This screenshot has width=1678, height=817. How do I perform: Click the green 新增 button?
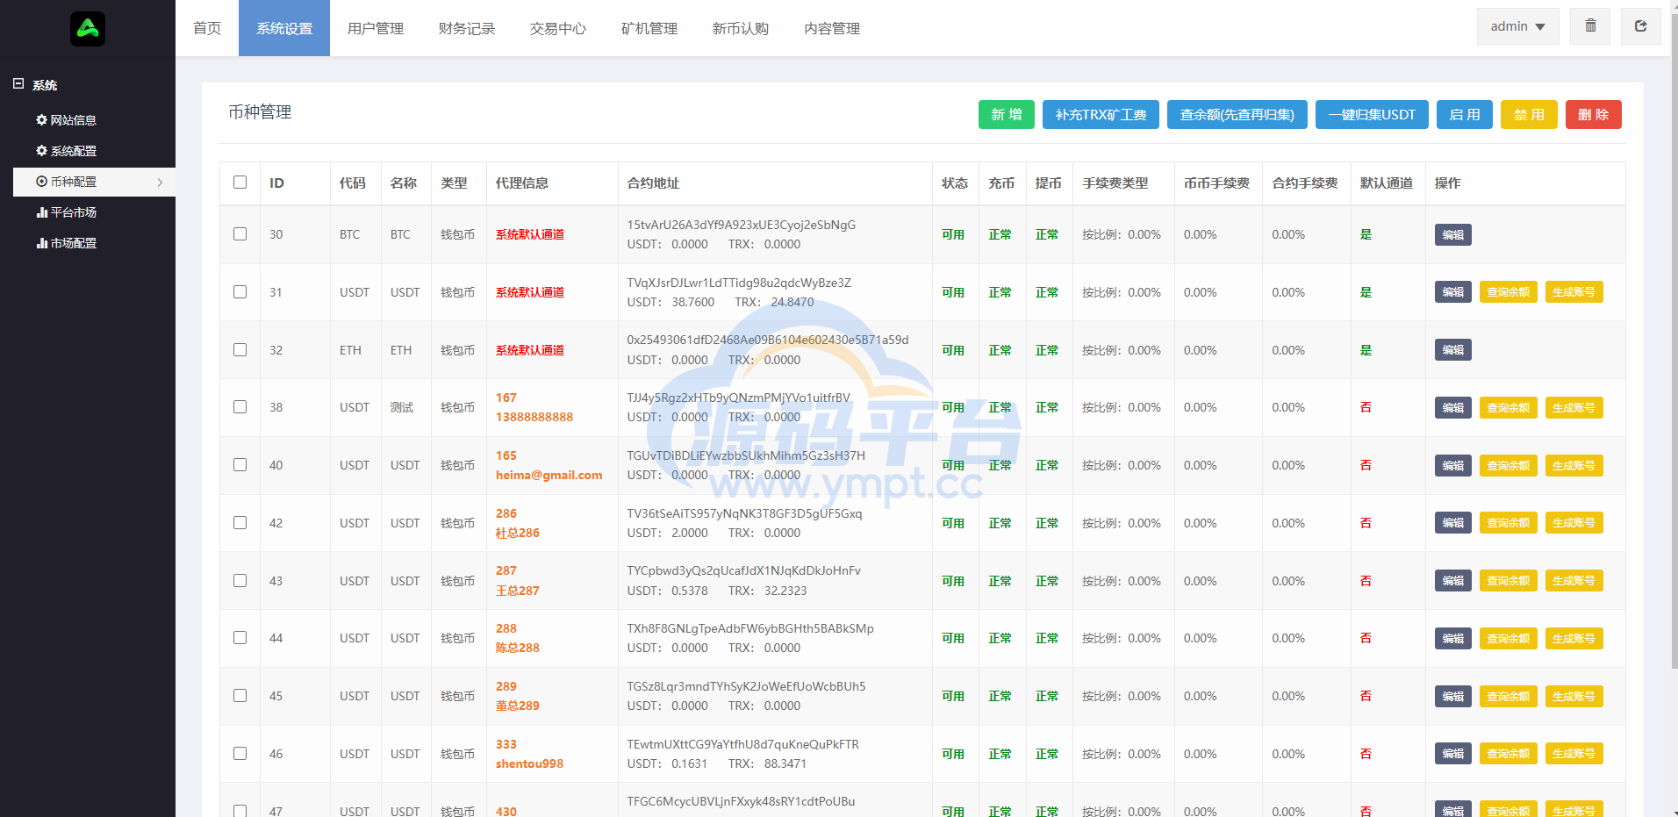(1007, 114)
